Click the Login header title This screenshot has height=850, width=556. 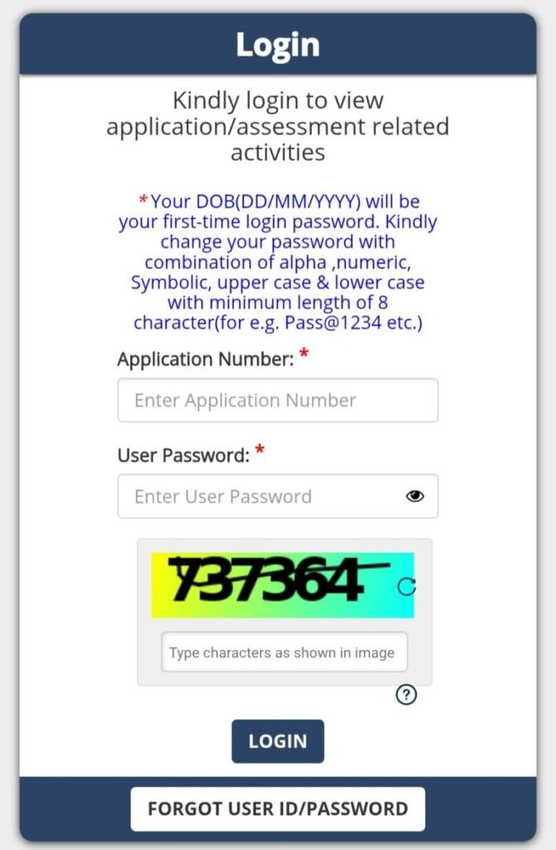pos(277,44)
